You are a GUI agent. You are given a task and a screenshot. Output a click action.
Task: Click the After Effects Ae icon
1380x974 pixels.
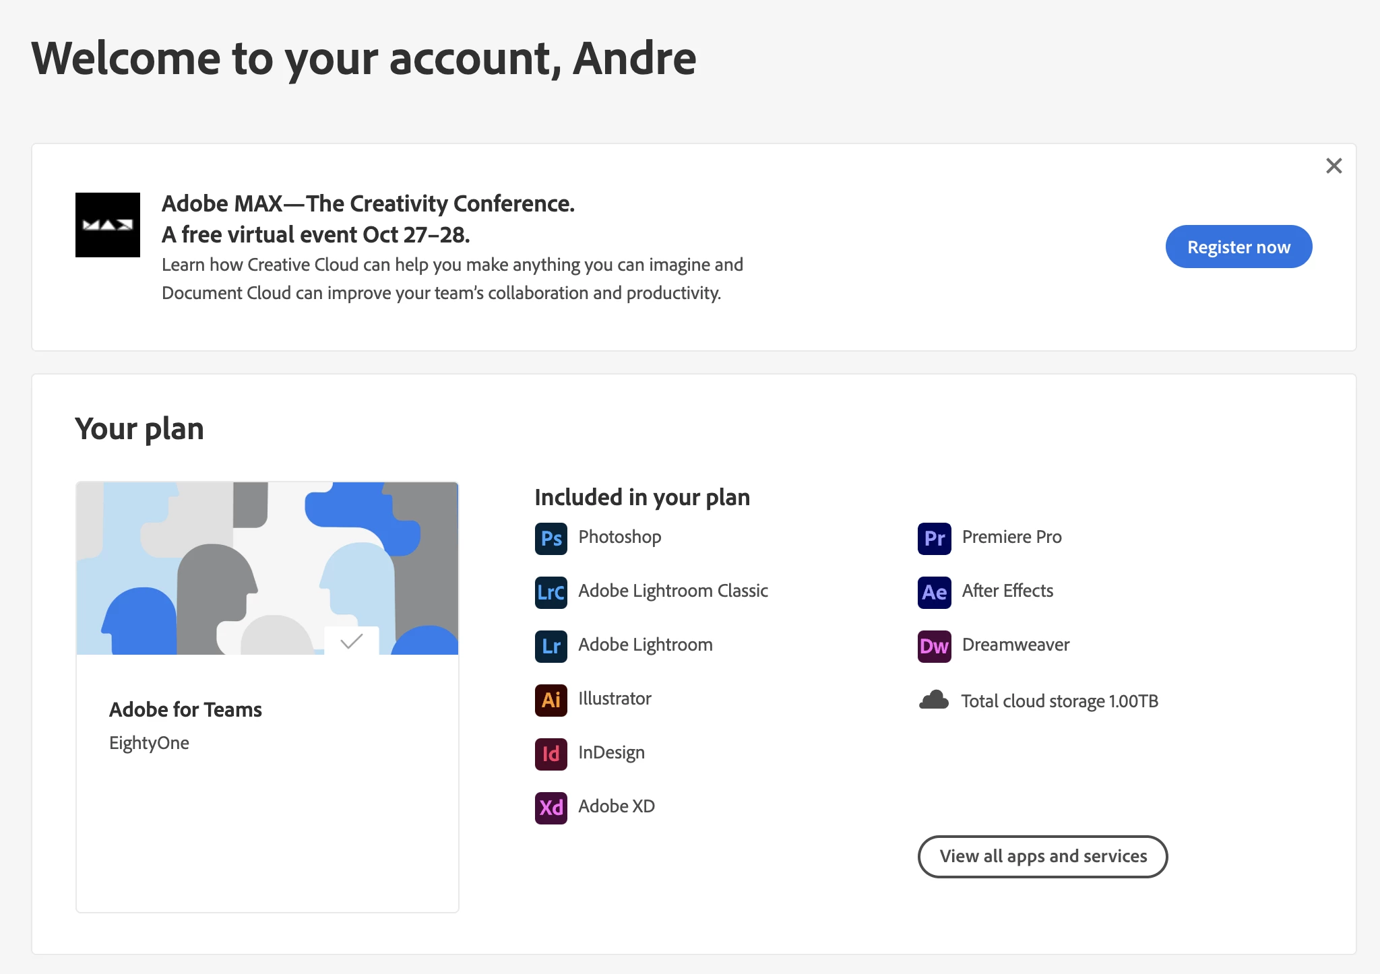click(934, 592)
